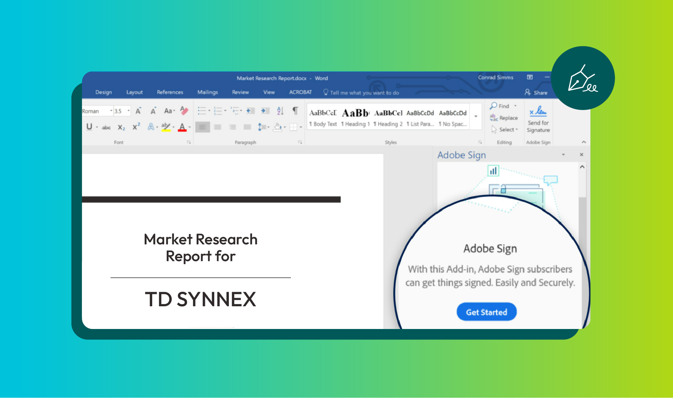The height and width of the screenshot is (398, 673).
Task: Open the Design tab
Action: 104,92
